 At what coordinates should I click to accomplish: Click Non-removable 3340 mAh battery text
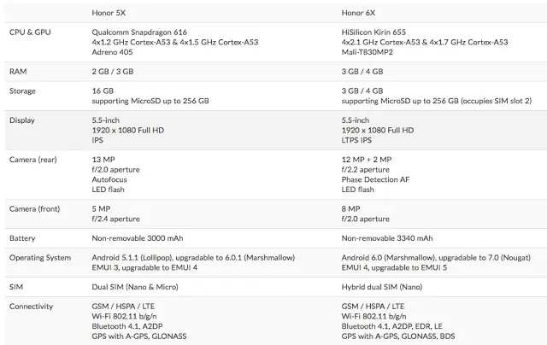coord(387,238)
